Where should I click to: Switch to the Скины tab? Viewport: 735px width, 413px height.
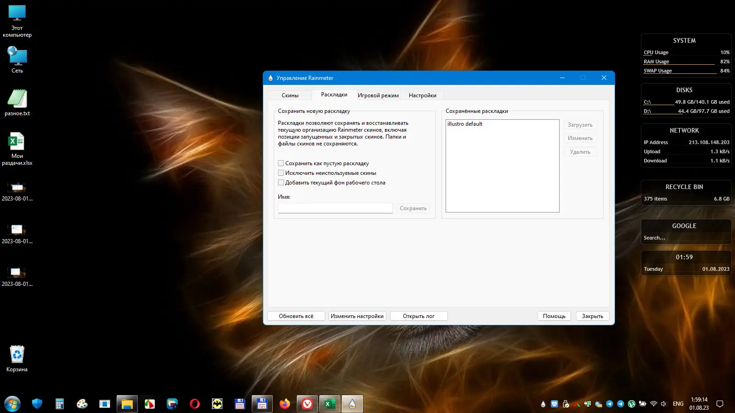point(290,95)
